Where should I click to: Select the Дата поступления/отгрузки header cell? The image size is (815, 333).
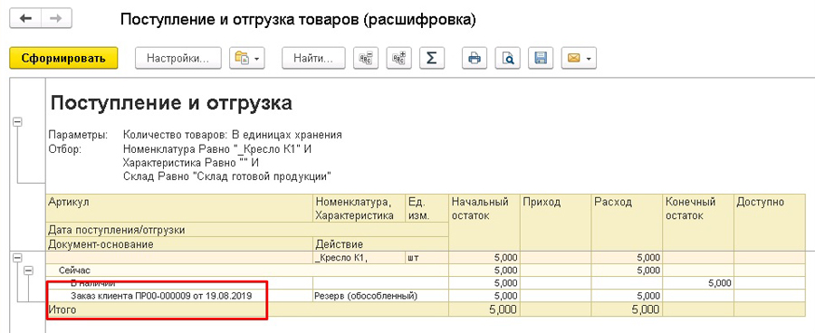click(x=247, y=230)
